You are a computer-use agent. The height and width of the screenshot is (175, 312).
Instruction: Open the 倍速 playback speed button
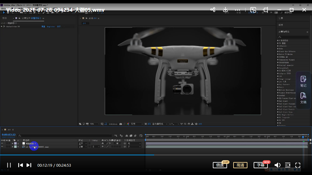click(x=220, y=165)
